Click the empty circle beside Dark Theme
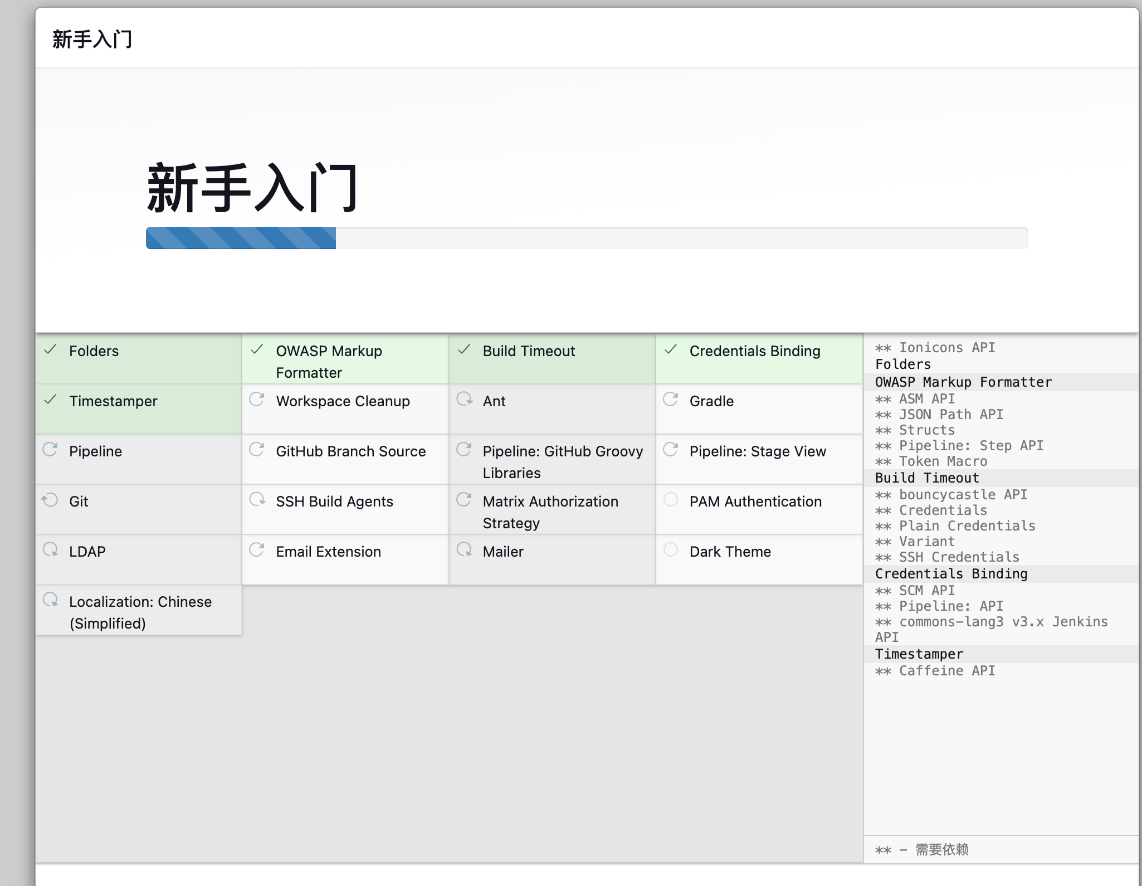 (671, 550)
